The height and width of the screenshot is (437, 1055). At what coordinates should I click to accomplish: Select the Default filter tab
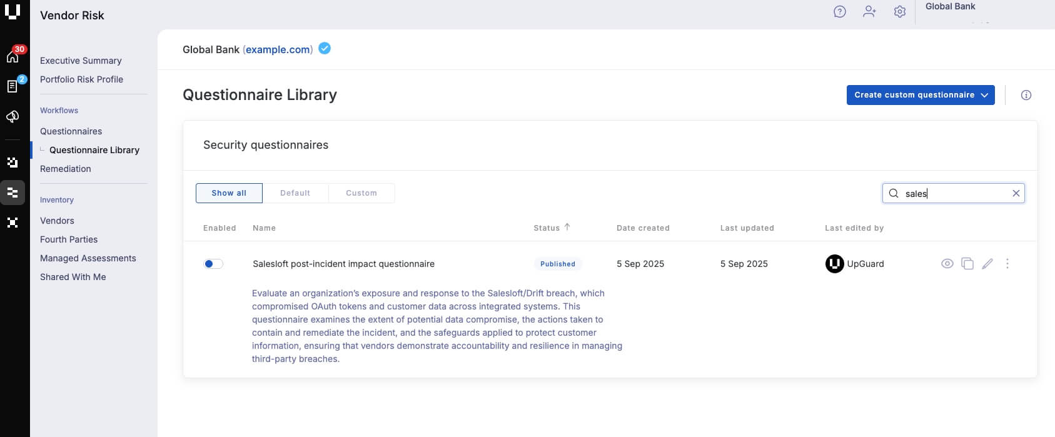tap(295, 193)
